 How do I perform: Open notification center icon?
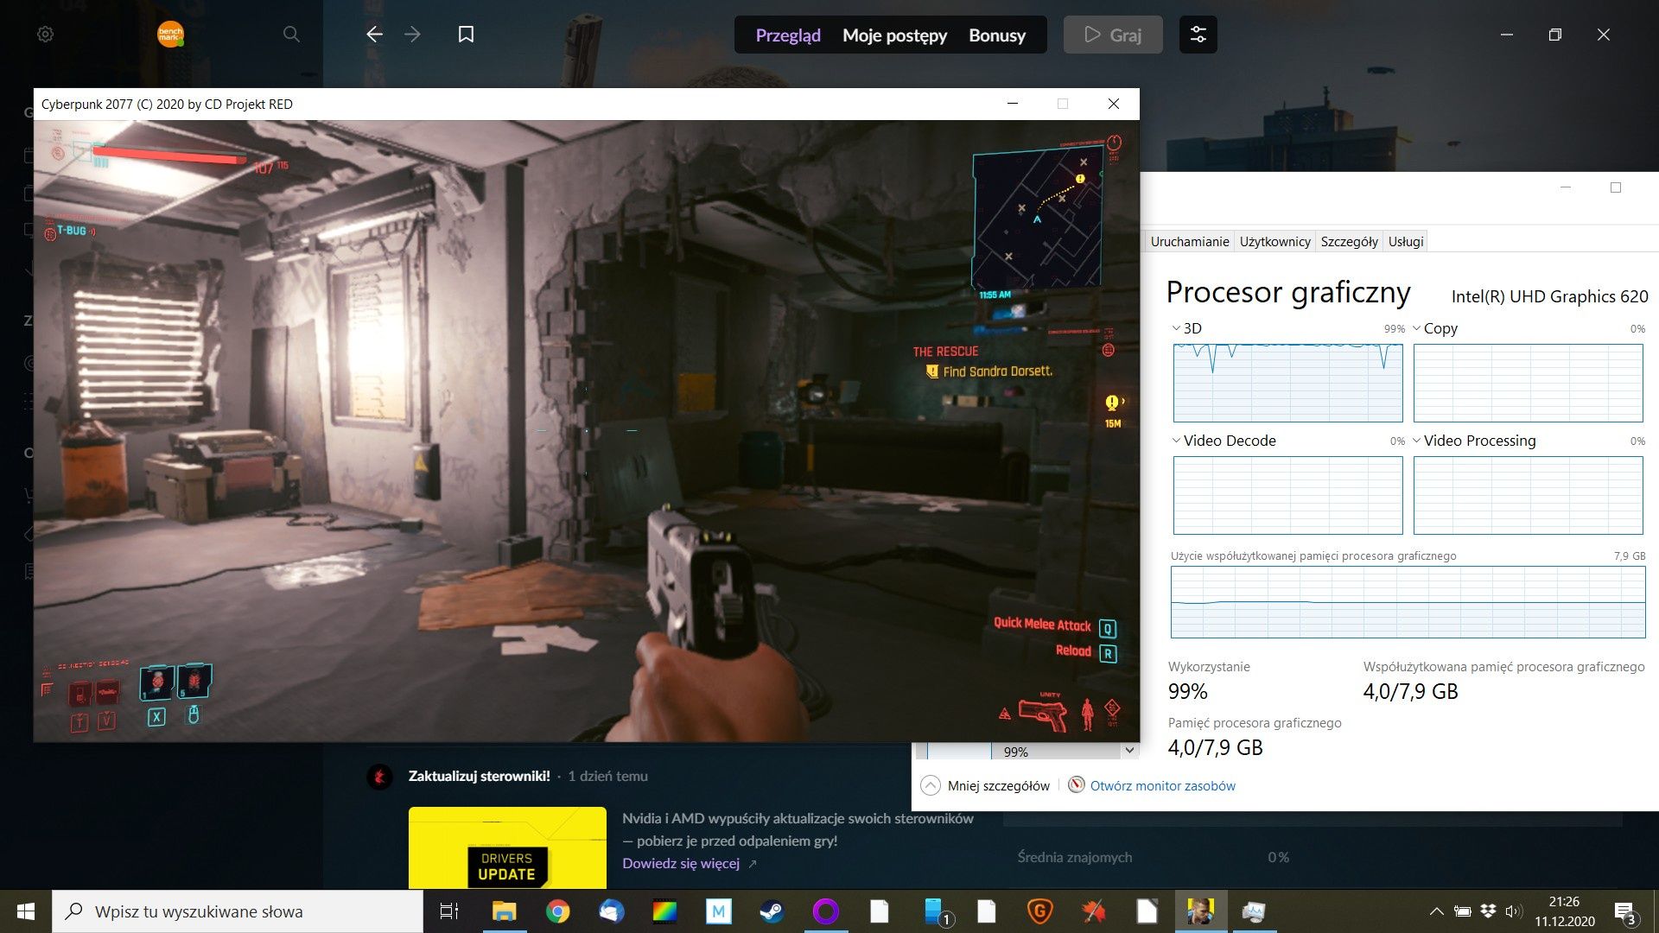coord(1624,912)
